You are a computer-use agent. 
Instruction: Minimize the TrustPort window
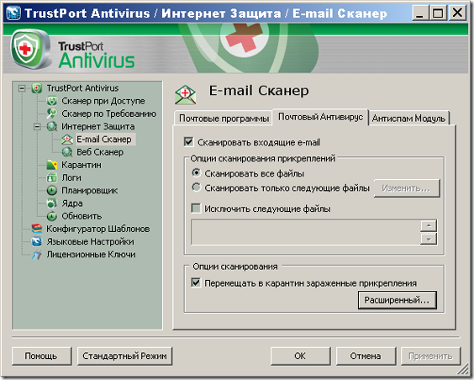(x=420, y=13)
